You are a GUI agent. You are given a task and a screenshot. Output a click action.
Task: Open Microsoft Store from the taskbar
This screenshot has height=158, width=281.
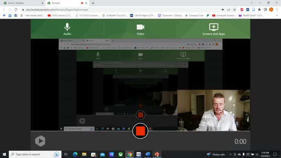[x=93, y=154]
